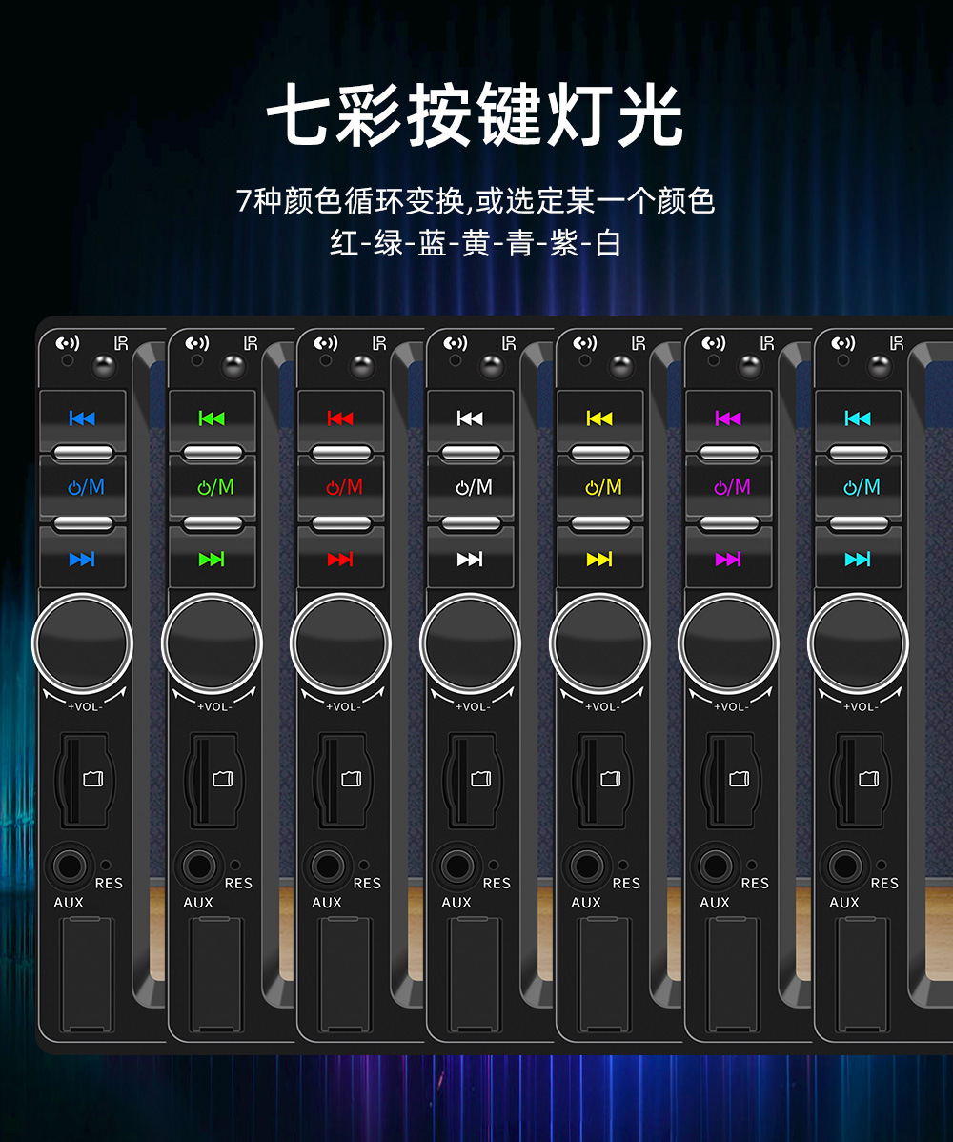Screen dimensions: 953x1142
Task: Click the IR sensor on the blue-lit panel
Action: coord(104,366)
